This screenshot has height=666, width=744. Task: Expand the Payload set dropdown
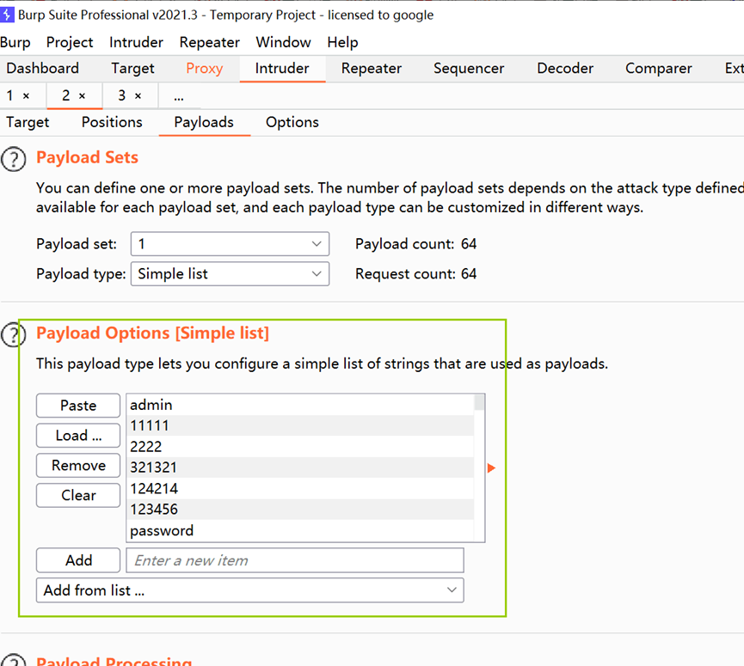coord(231,244)
